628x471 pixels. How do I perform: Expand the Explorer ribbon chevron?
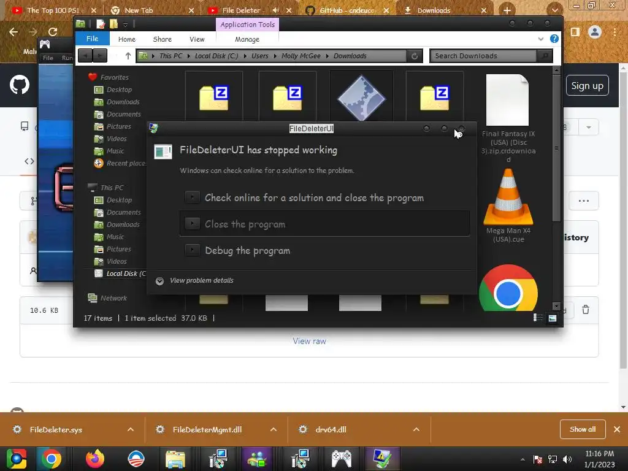point(541,39)
